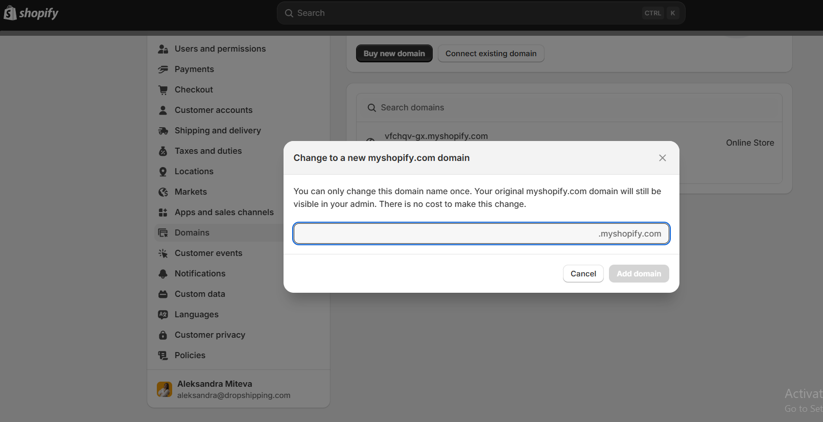Go to the Checkout settings
The image size is (823, 422).
(194, 90)
